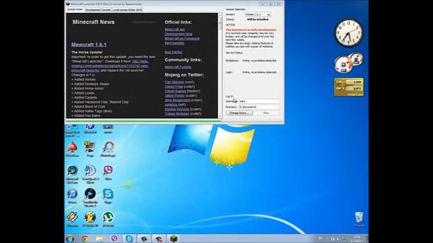Click the red early development notice
Viewport: 433px width, 243px height.
[251, 30]
